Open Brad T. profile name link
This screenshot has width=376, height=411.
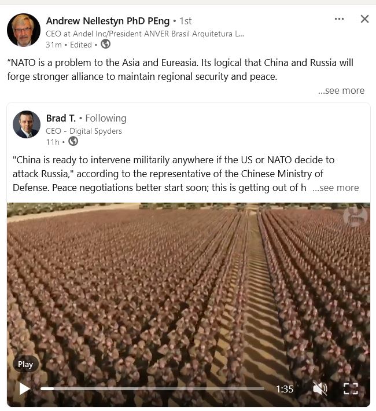tap(61, 118)
